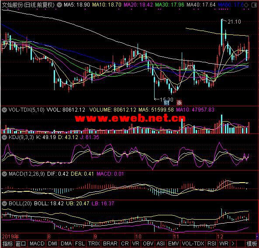
Task: Open the MACD panel dropdown arrow
Action: [x=4, y=173]
